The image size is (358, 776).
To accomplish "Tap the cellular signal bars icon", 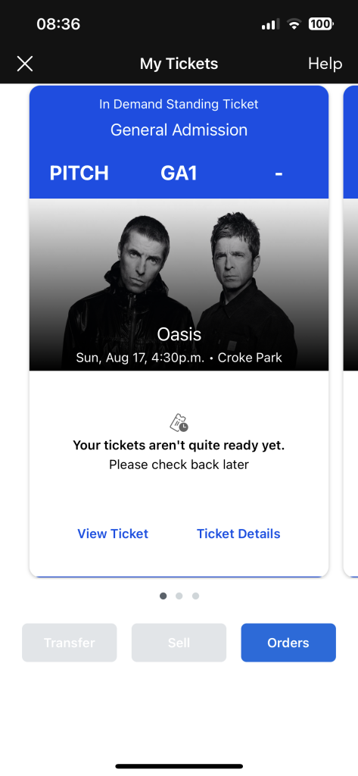I will (270, 23).
